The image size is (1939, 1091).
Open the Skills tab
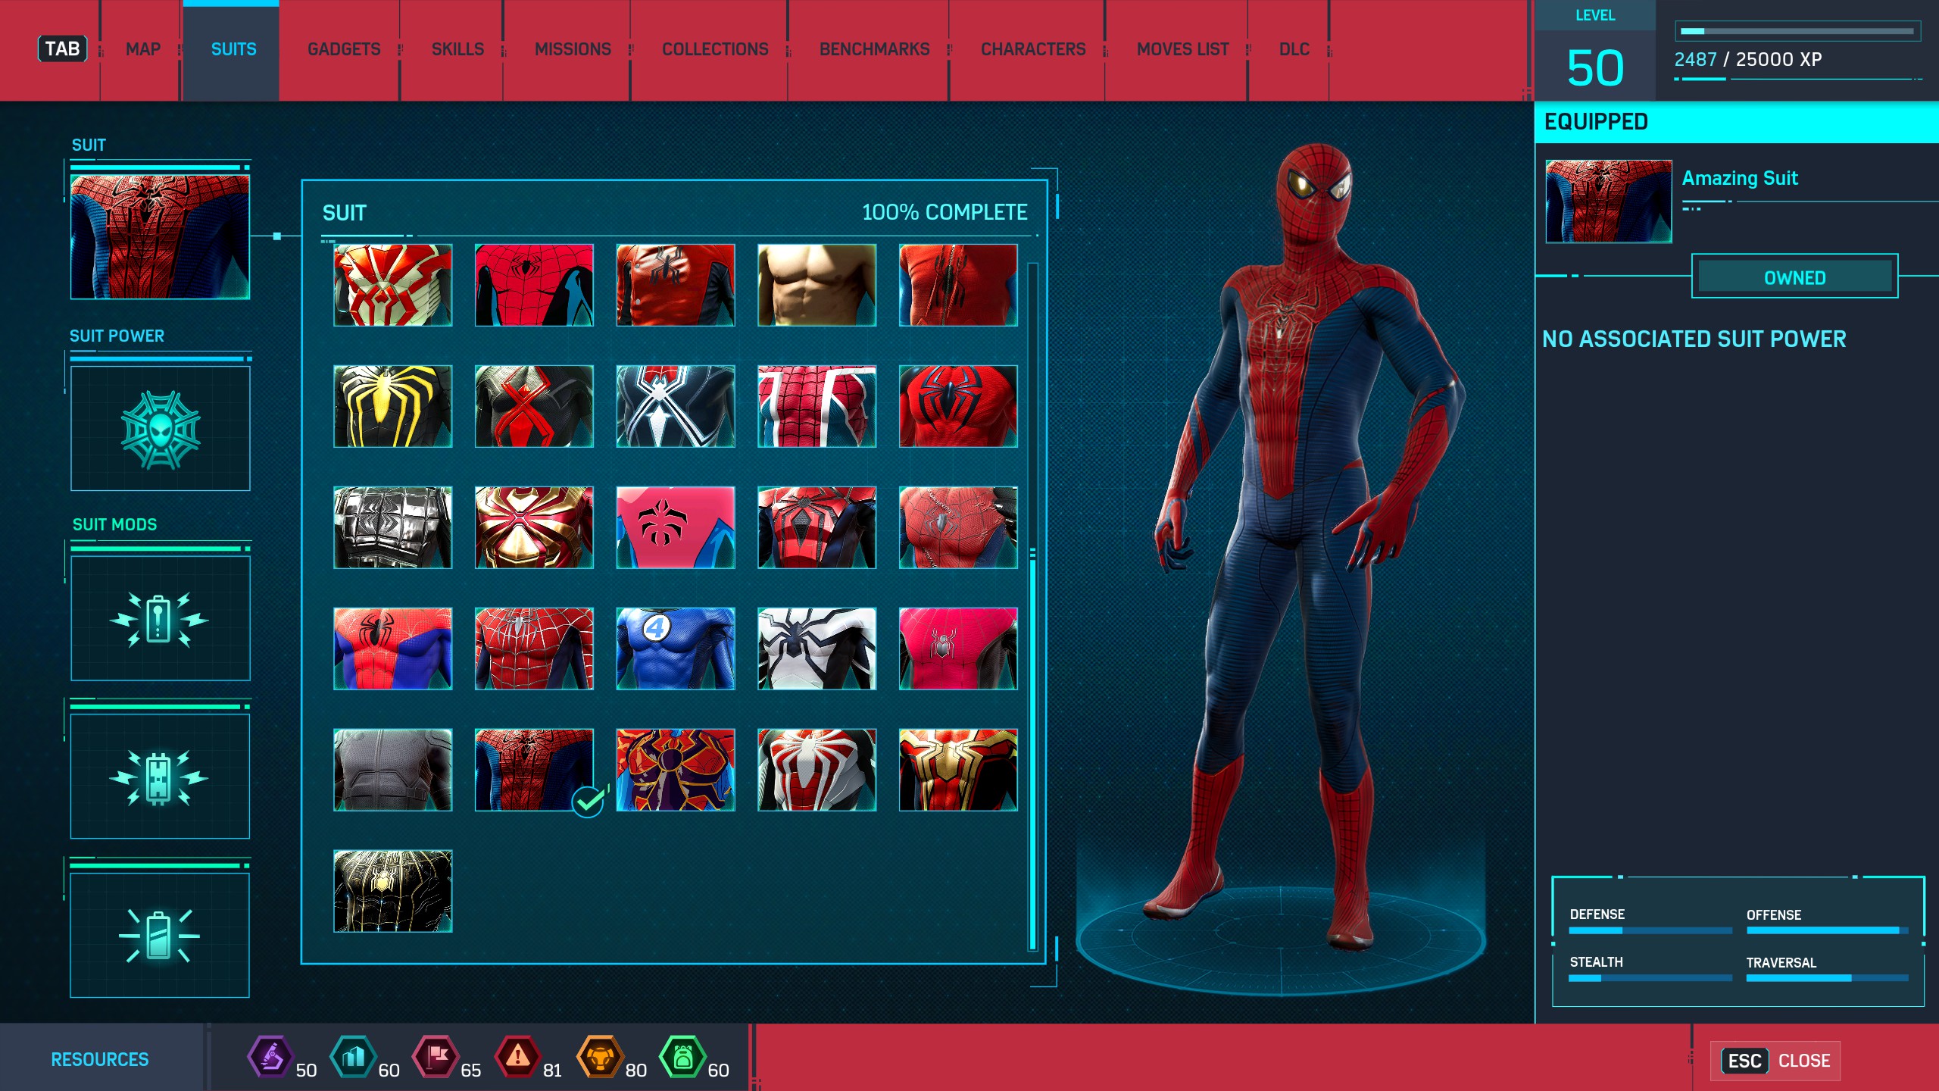pos(457,50)
